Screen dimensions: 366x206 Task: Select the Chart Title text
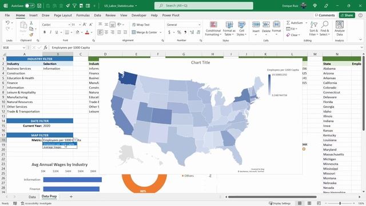click(201, 62)
